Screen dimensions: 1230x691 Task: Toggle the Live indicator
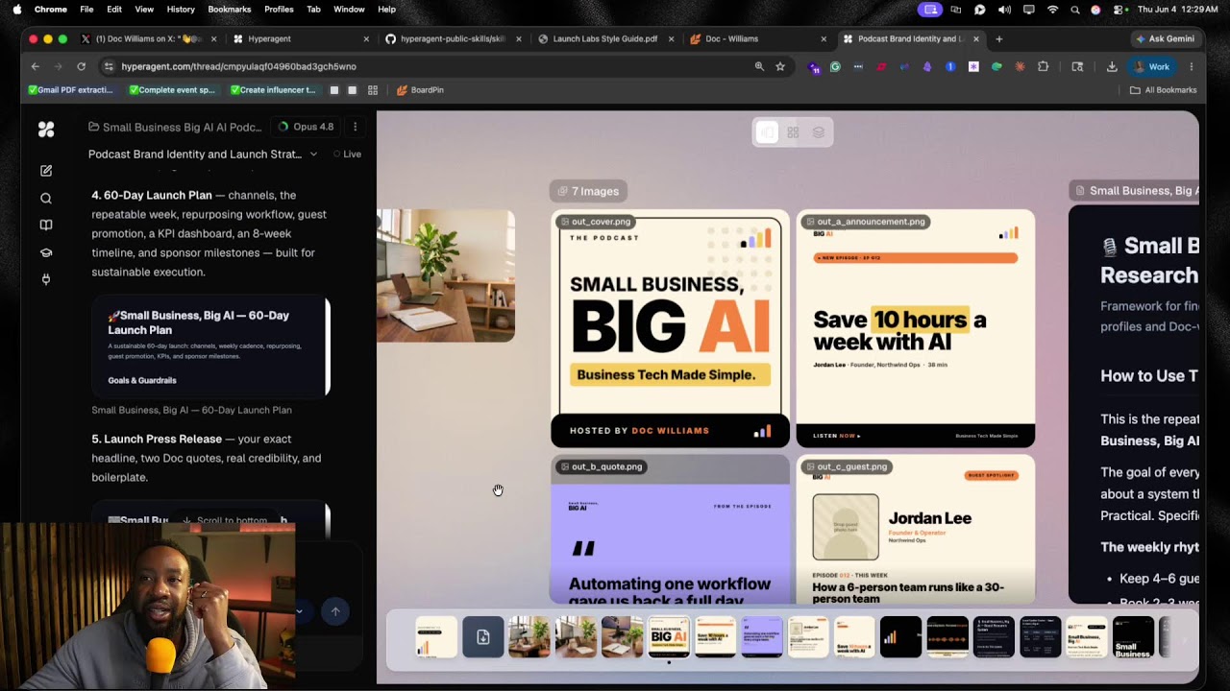(x=348, y=154)
